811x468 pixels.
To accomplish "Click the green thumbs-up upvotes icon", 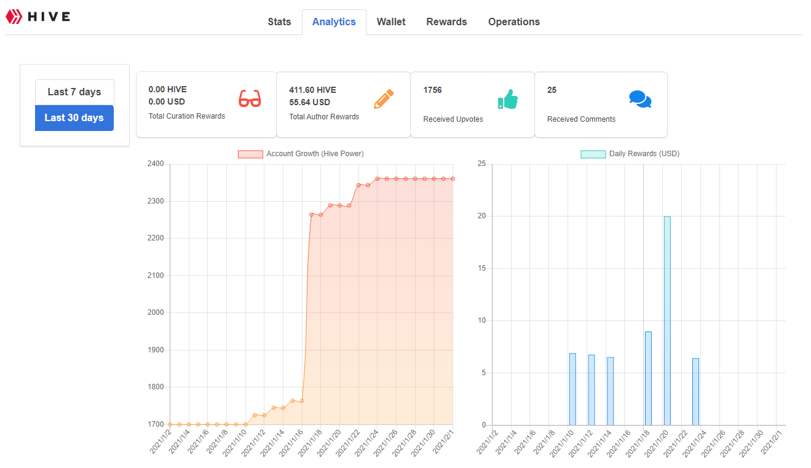I will (x=508, y=99).
